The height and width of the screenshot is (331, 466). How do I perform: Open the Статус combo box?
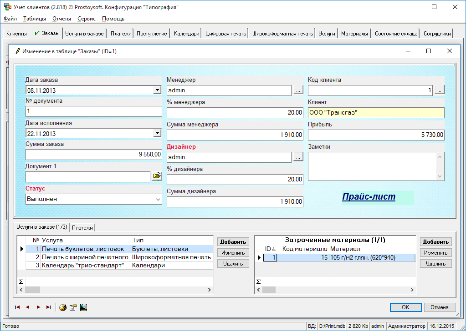(x=94, y=199)
